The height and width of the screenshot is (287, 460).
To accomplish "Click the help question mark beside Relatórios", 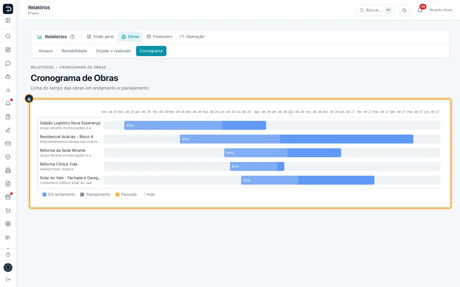I will (x=73, y=37).
